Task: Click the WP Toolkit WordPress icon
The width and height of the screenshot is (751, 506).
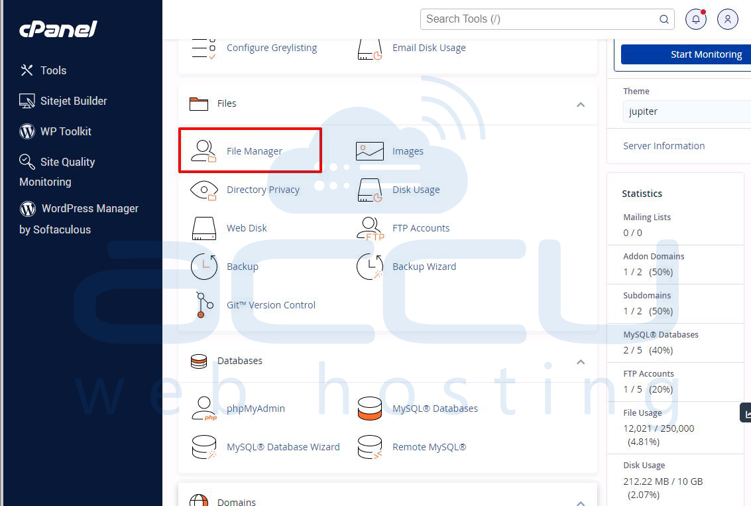Action: point(27,131)
